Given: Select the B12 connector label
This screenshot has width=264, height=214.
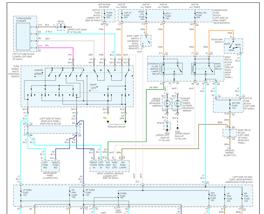Looking at the screenshot, I should click(x=192, y=24).
